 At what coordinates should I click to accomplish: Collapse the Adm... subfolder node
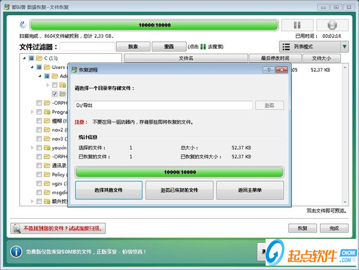point(40,76)
